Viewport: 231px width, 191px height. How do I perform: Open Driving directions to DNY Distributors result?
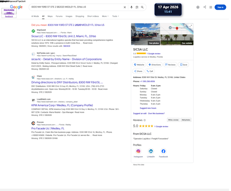[67, 82]
